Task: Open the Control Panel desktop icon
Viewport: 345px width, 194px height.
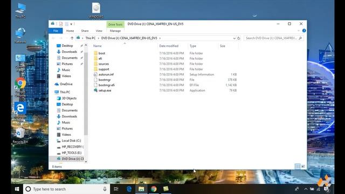Action: (20, 63)
